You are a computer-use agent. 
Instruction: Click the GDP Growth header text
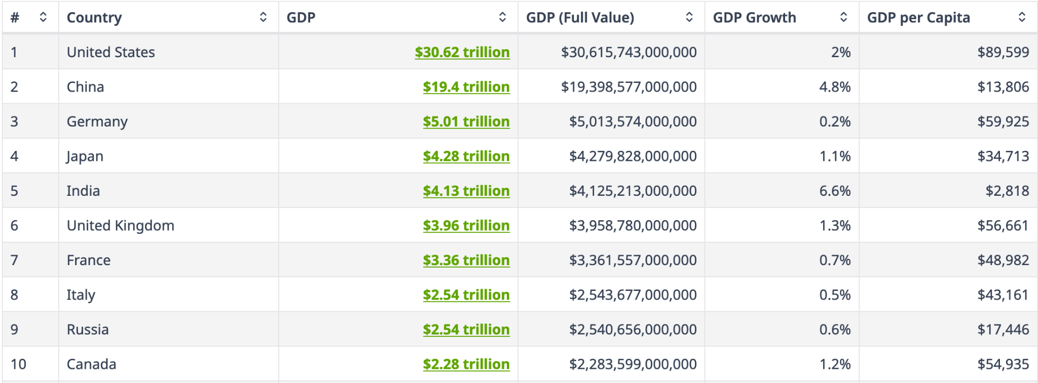click(754, 18)
